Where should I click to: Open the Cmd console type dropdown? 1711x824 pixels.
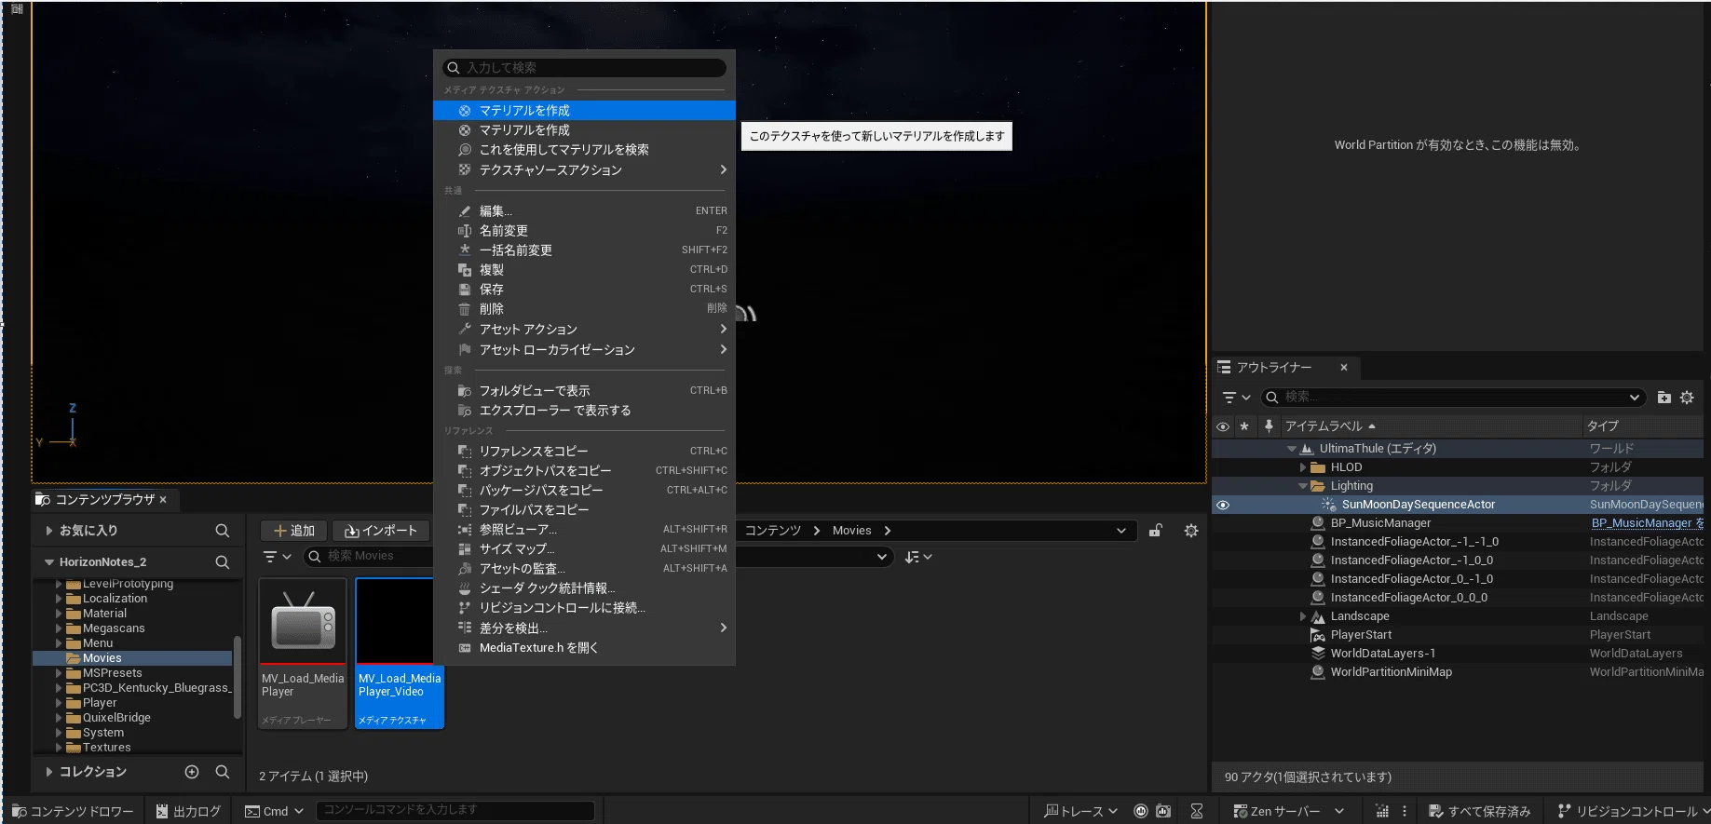275,811
